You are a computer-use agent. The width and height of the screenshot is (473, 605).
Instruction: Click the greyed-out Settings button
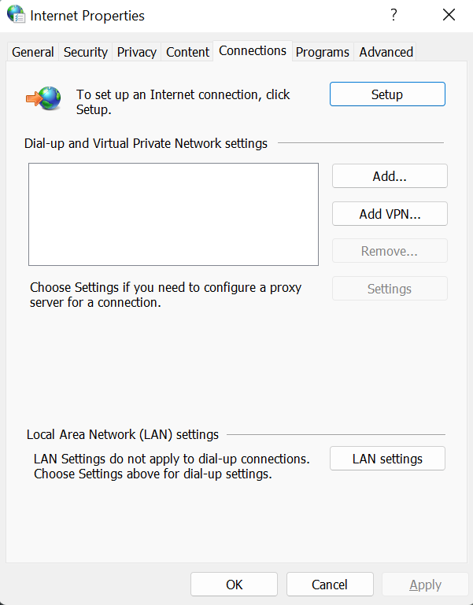(390, 289)
